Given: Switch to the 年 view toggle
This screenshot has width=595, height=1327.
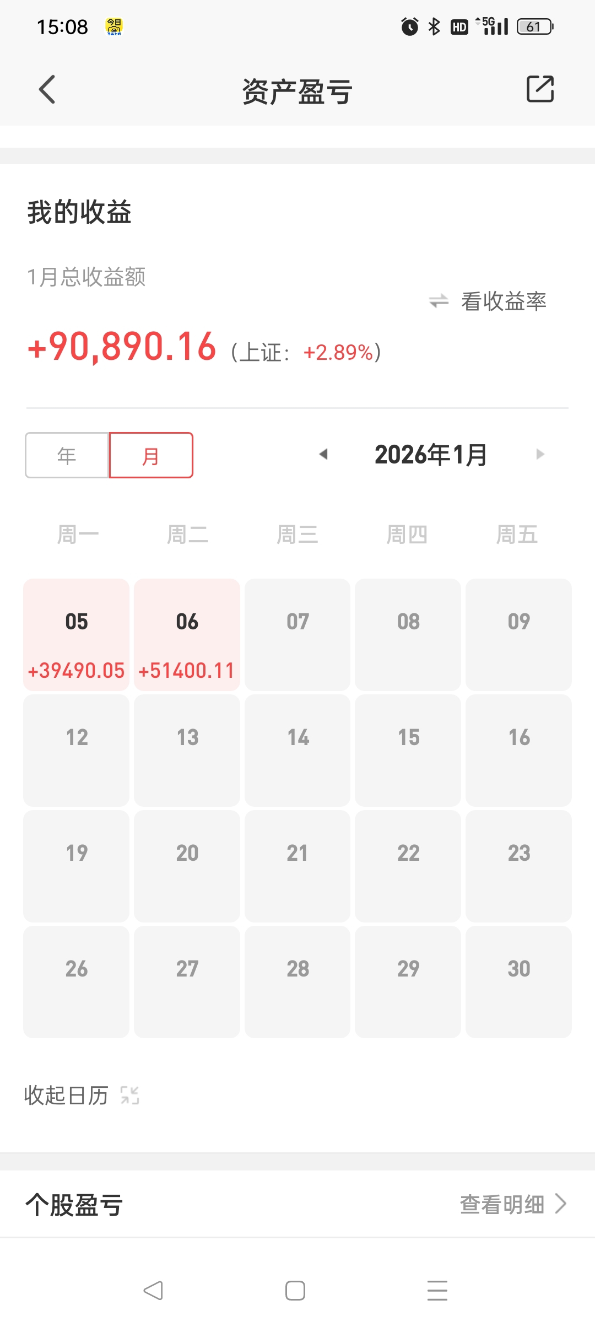Looking at the screenshot, I should click(x=67, y=455).
